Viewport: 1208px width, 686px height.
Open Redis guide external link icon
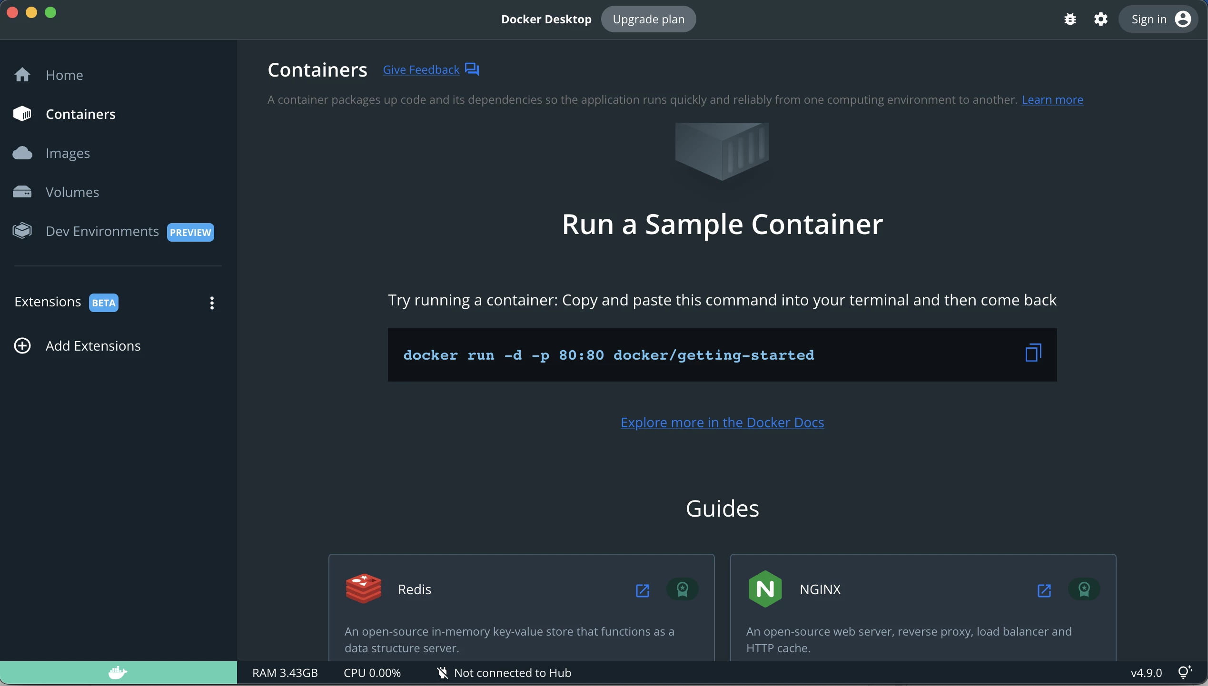click(x=643, y=590)
